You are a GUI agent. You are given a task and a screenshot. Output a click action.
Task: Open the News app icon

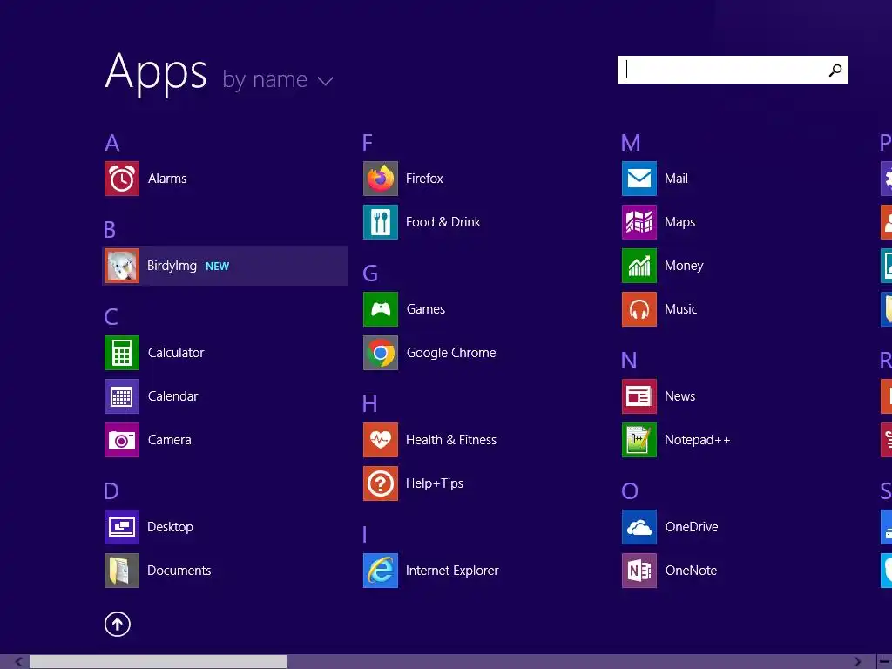click(x=639, y=396)
